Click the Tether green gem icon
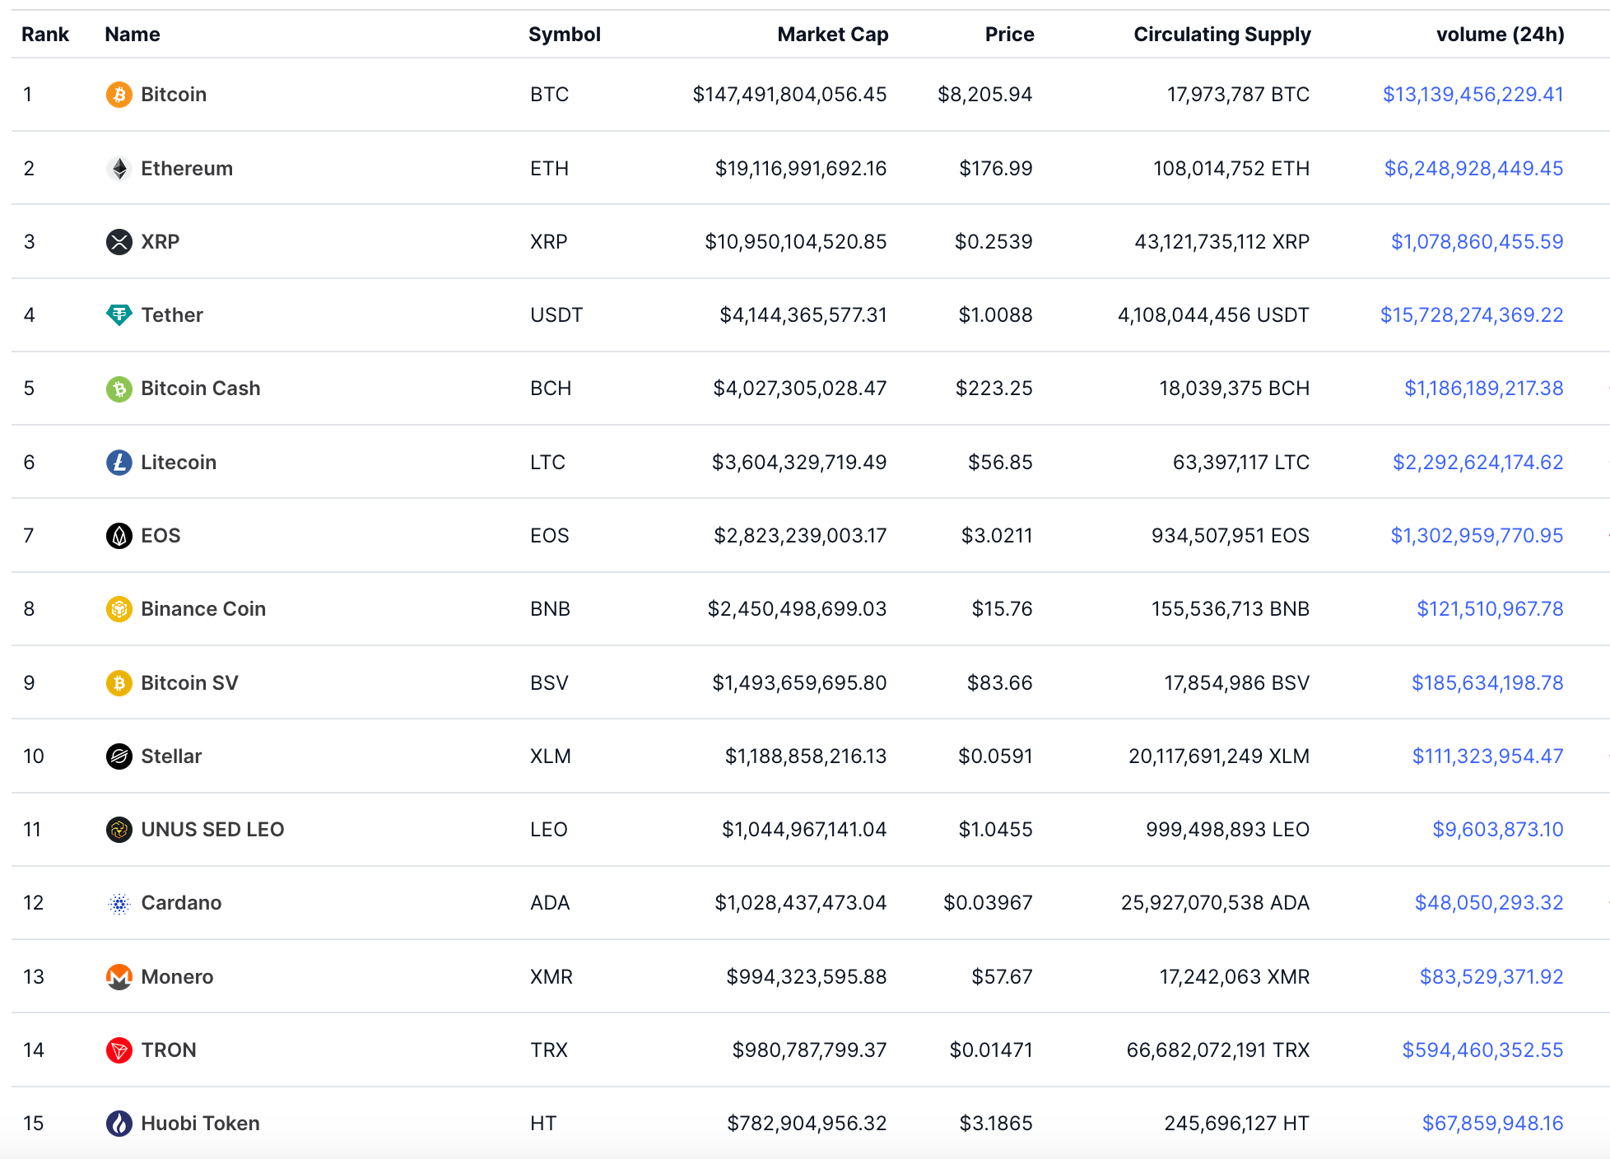 point(119,315)
